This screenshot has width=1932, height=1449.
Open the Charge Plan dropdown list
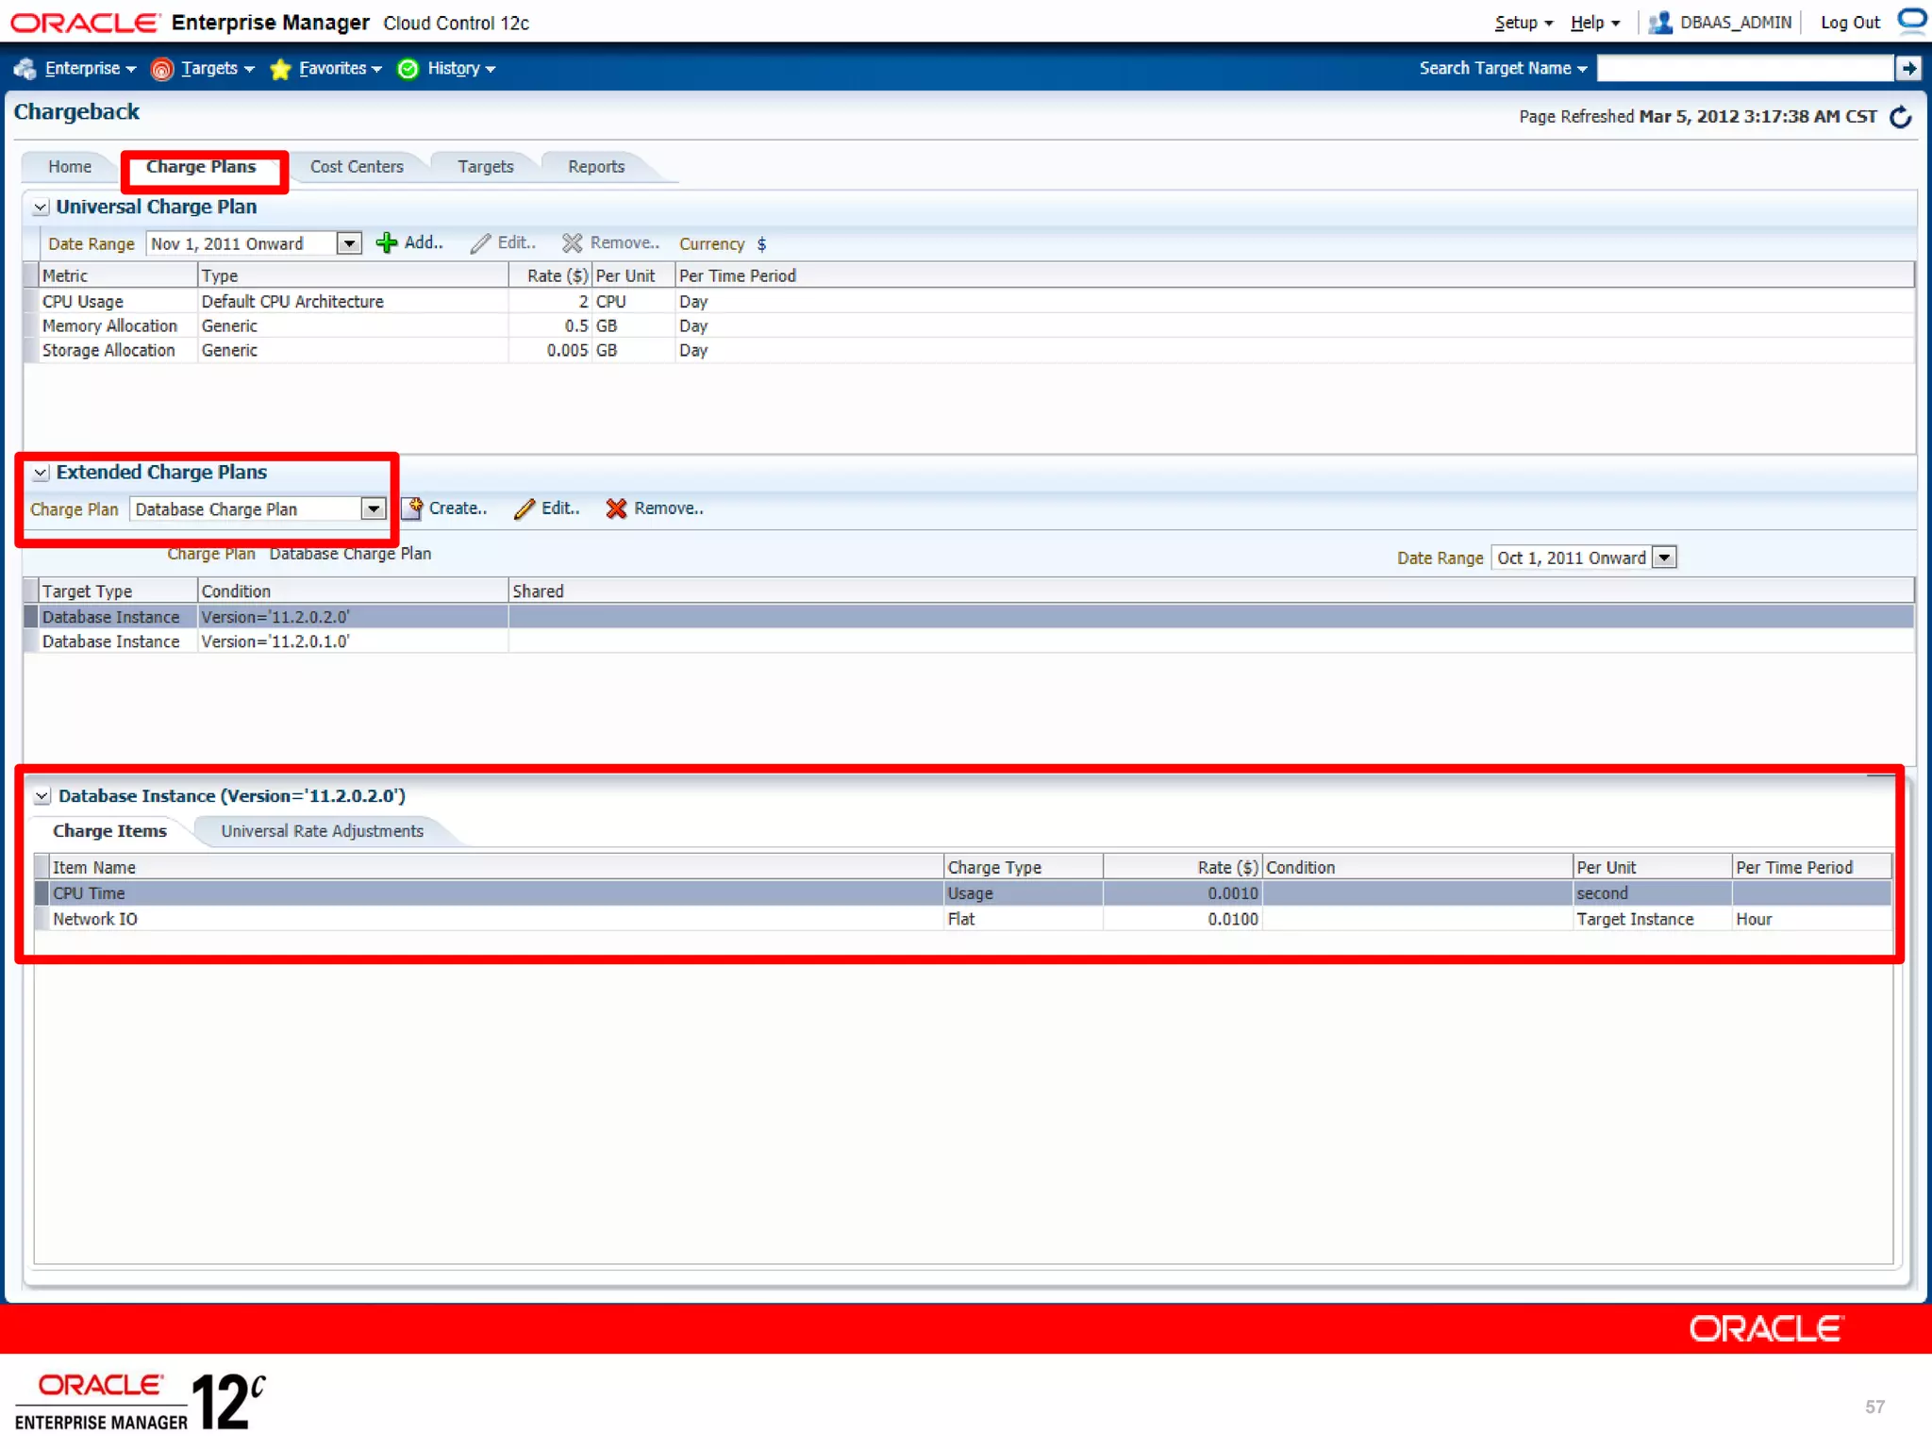click(x=374, y=509)
